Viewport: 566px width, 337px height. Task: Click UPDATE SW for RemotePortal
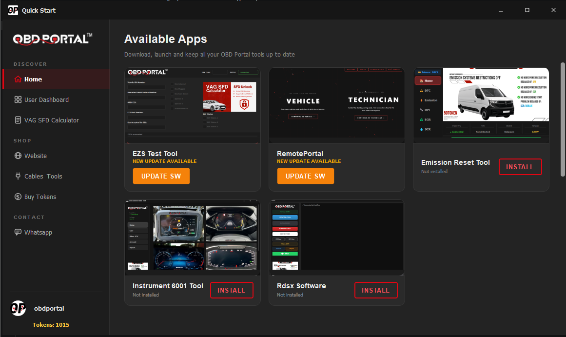point(305,176)
